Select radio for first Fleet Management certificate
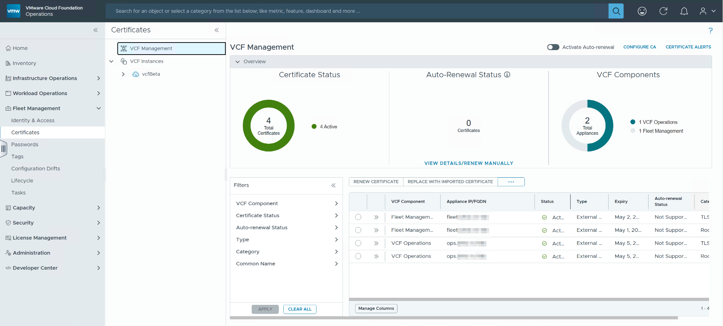This screenshot has width=723, height=326. [358, 217]
